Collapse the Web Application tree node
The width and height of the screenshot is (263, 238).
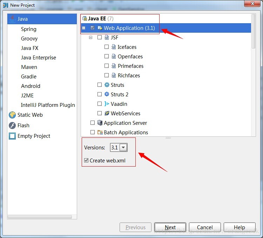click(x=84, y=28)
